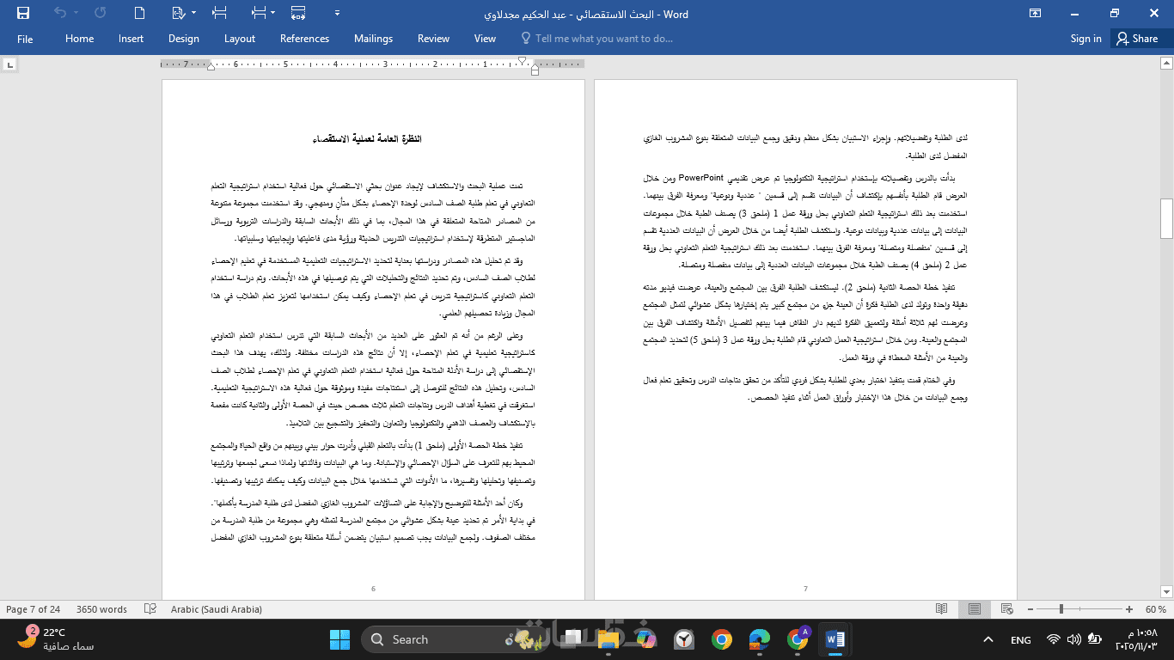Undo the last action
This screenshot has width=1174, height=660.
(59, 13)
